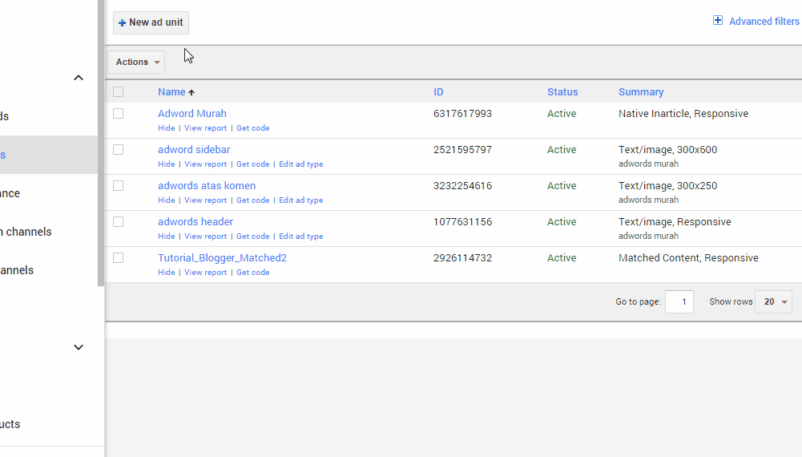
Task: Hide the adwords atas komen unit
Action: (x=166, y=200)
